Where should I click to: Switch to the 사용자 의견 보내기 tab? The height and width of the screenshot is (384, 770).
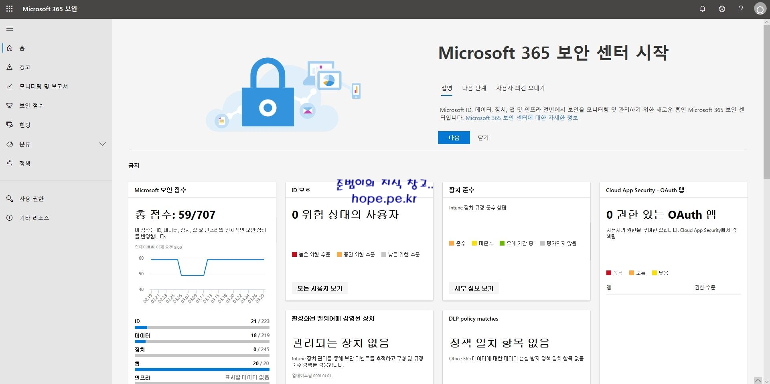pos(521,88)
